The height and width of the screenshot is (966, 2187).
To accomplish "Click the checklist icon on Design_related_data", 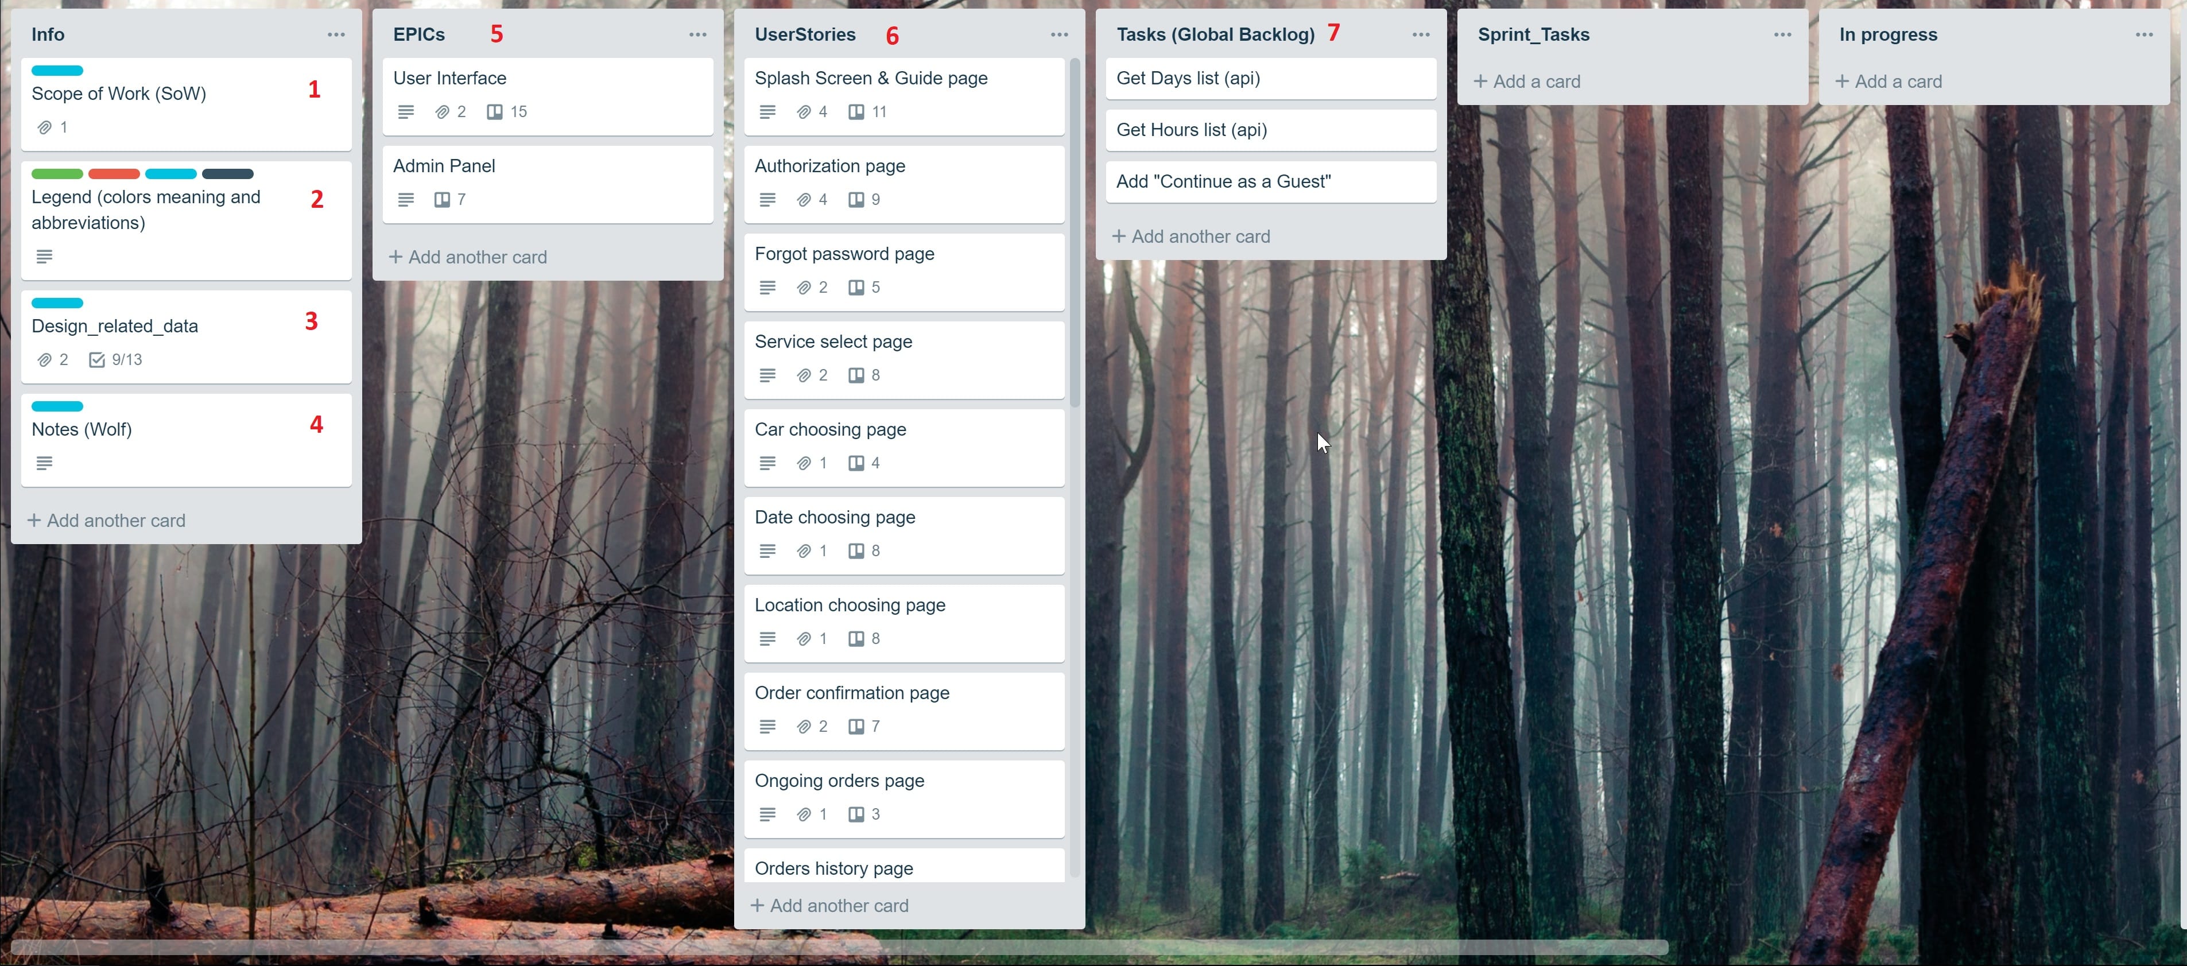I will tap(94, 360).
